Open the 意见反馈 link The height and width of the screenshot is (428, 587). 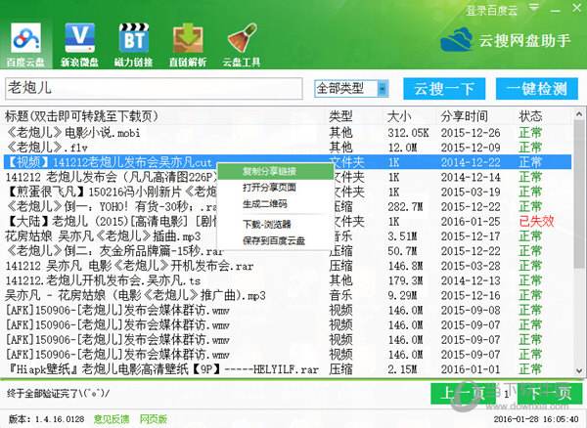click(x=112, y=418)
